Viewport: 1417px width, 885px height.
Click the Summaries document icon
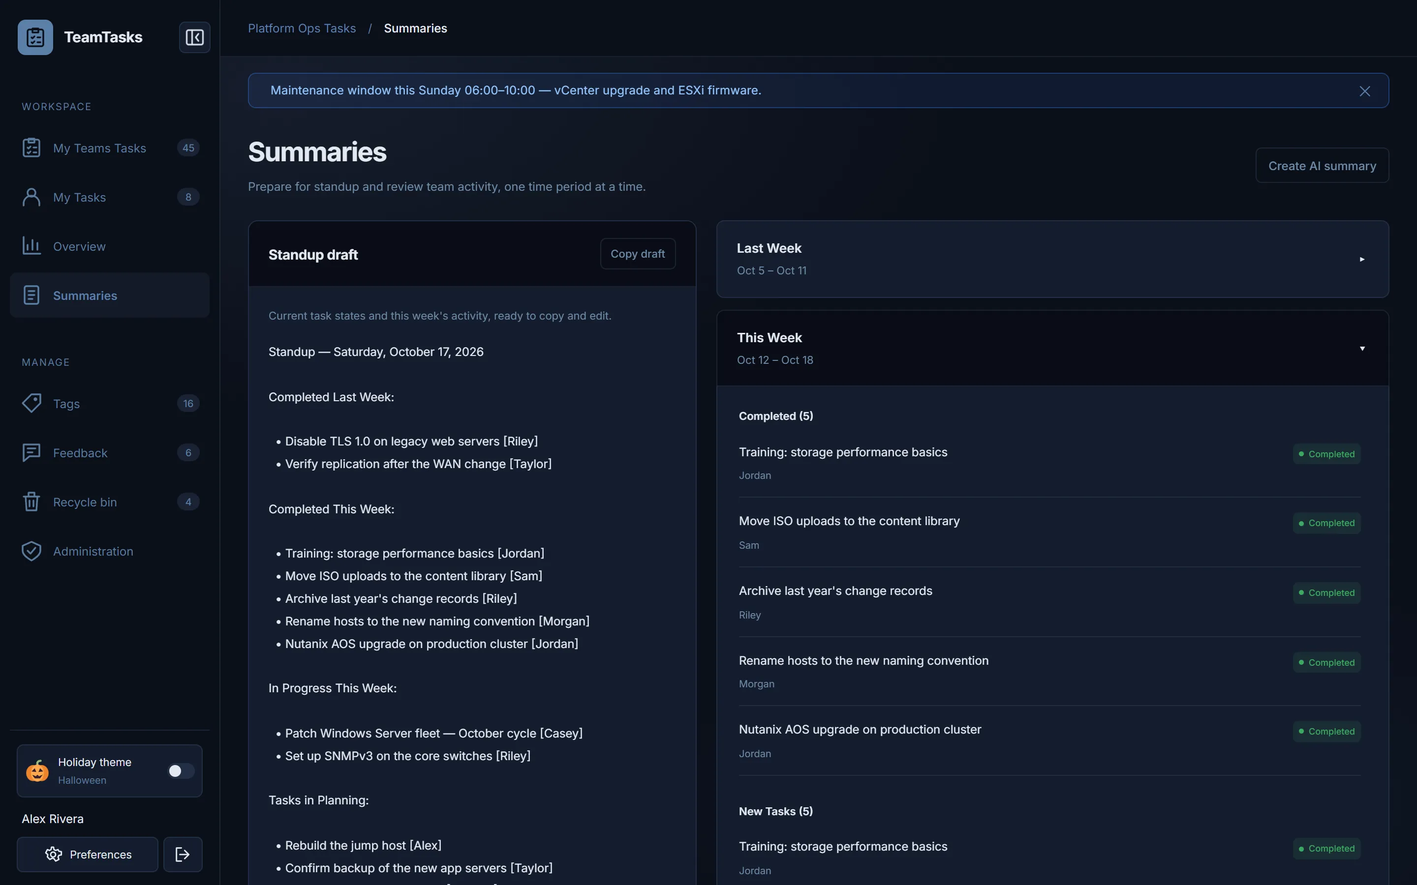[x=31, y=295]
